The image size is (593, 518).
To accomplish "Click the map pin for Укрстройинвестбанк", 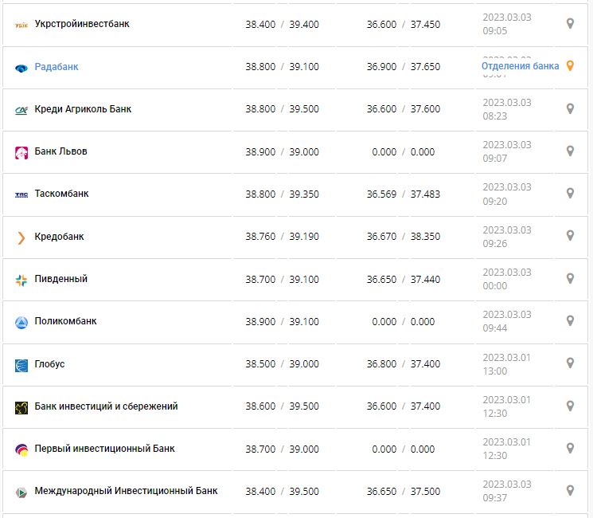I will (x=570, y=24).
